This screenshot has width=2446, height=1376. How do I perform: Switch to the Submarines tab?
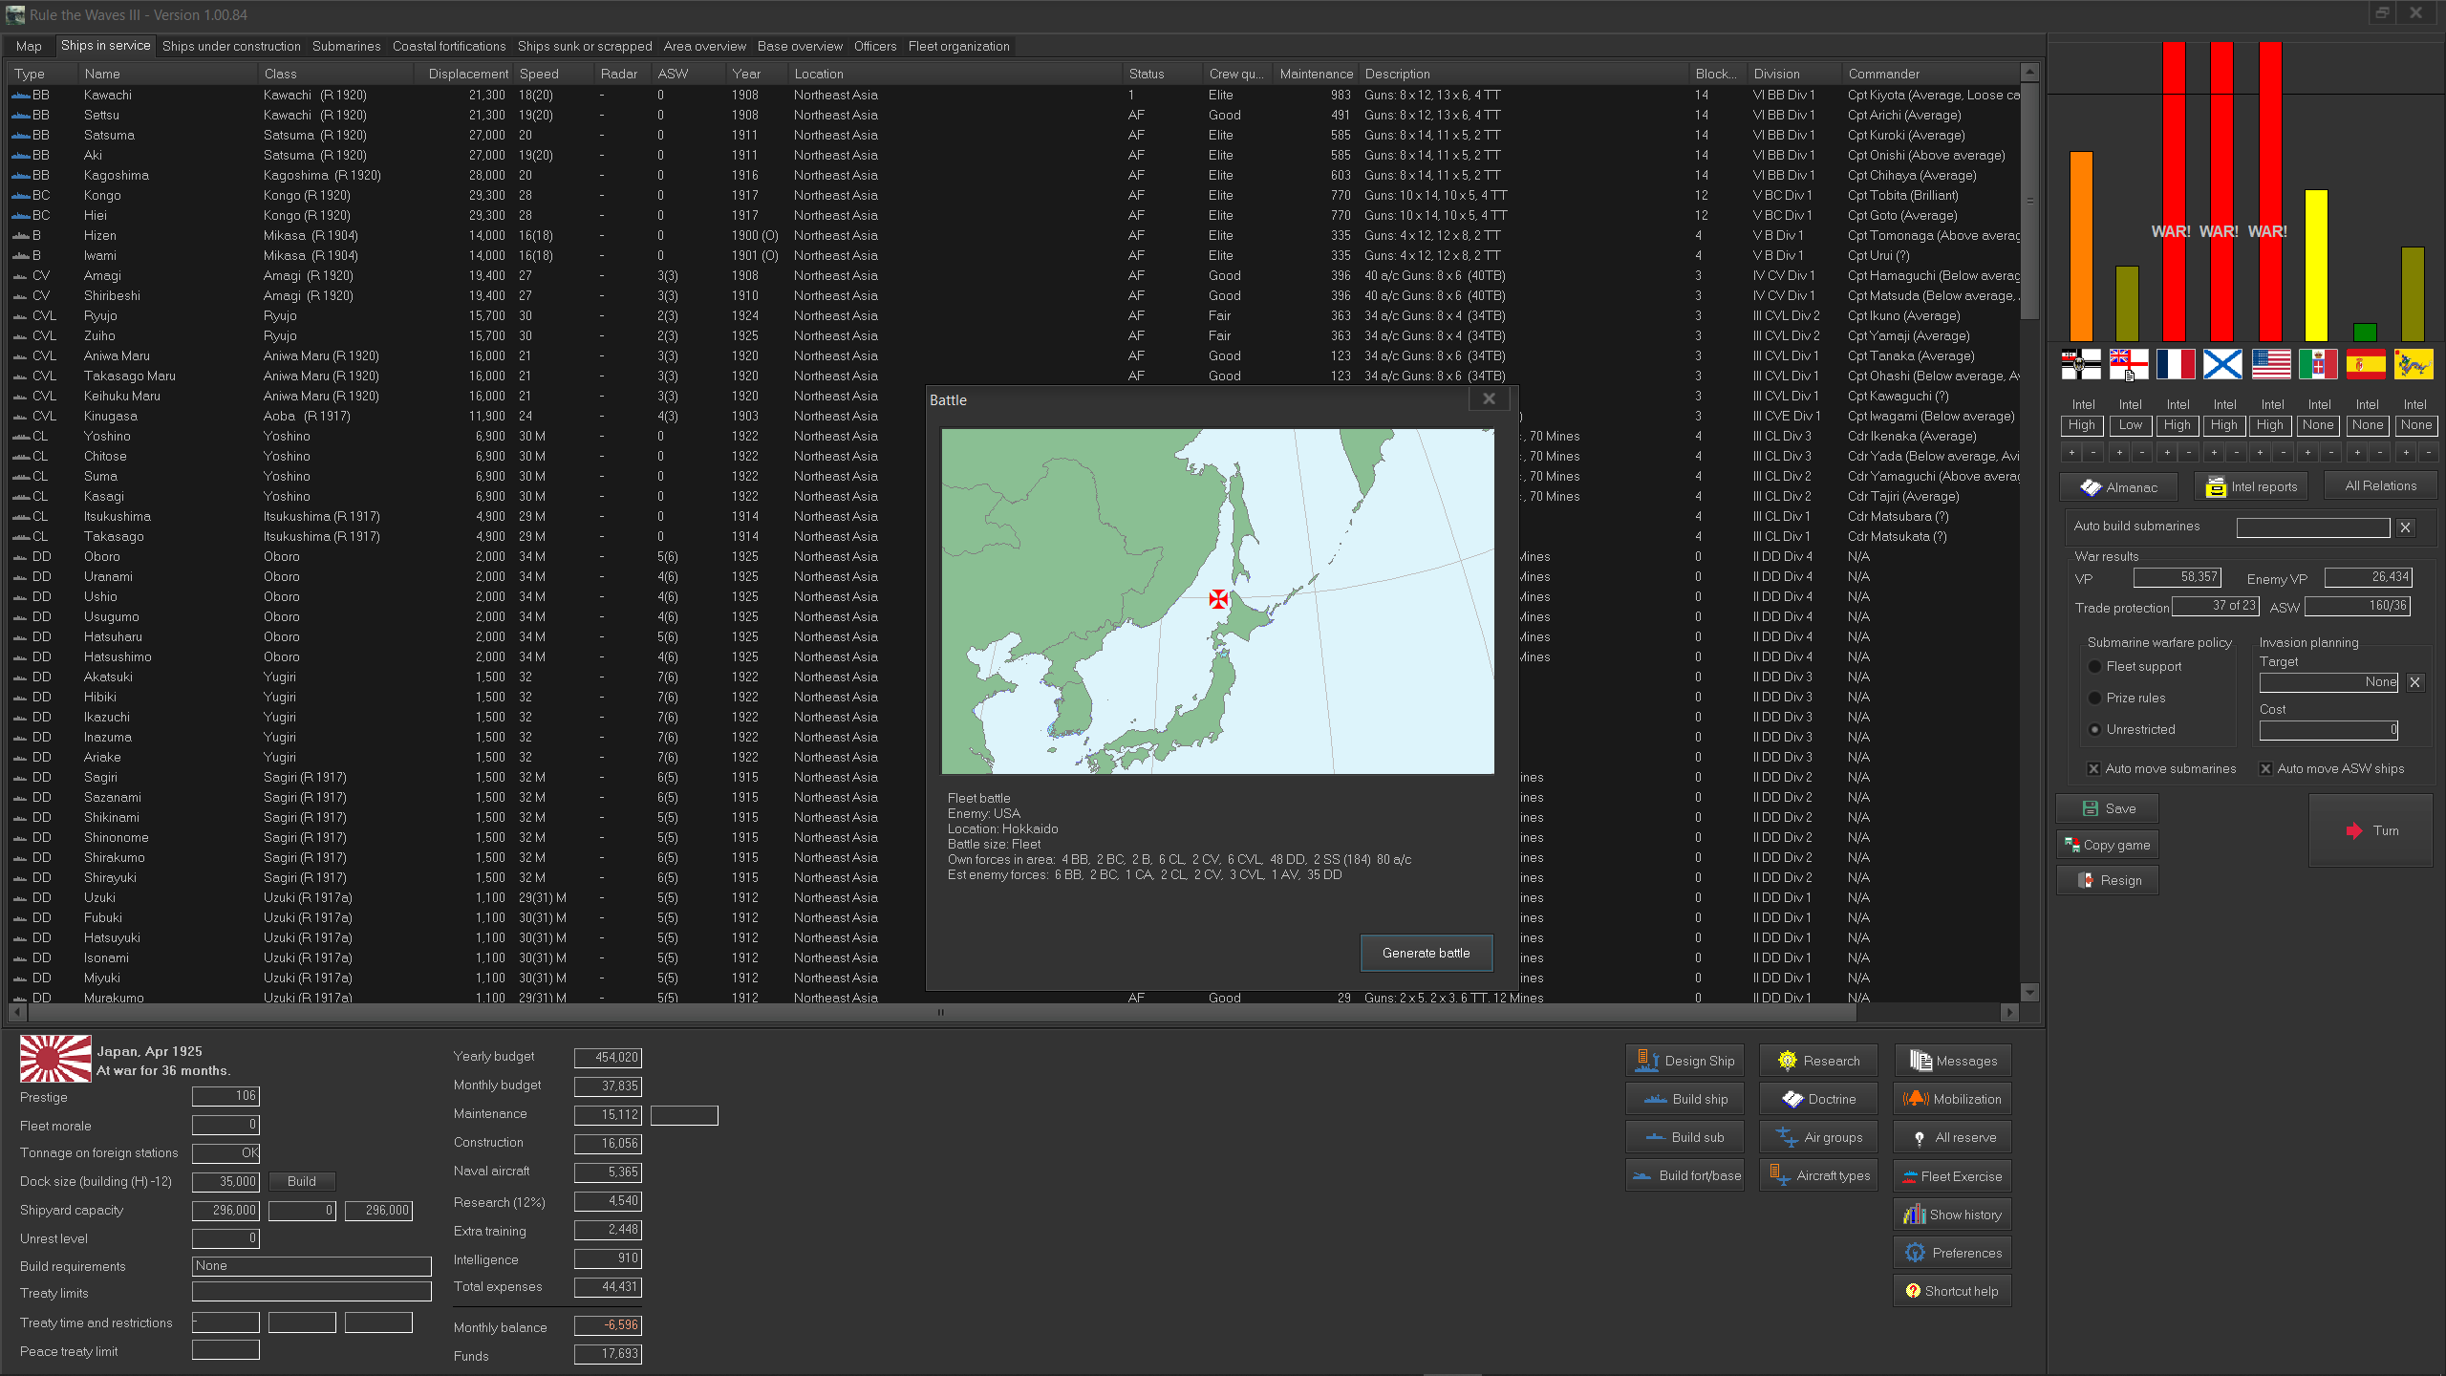346,46
